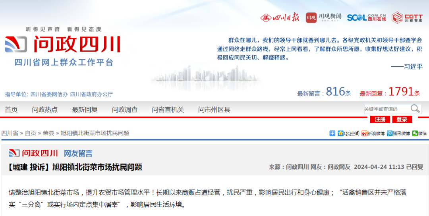Screen dimensions: 429x216
Task: Open the 问政调查 navigation item
Action: tap(125, 110)
